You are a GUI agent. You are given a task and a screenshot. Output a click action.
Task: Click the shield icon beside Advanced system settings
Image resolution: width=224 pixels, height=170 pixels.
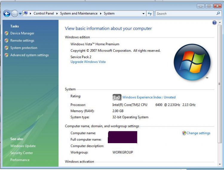(x=7, y=55)
